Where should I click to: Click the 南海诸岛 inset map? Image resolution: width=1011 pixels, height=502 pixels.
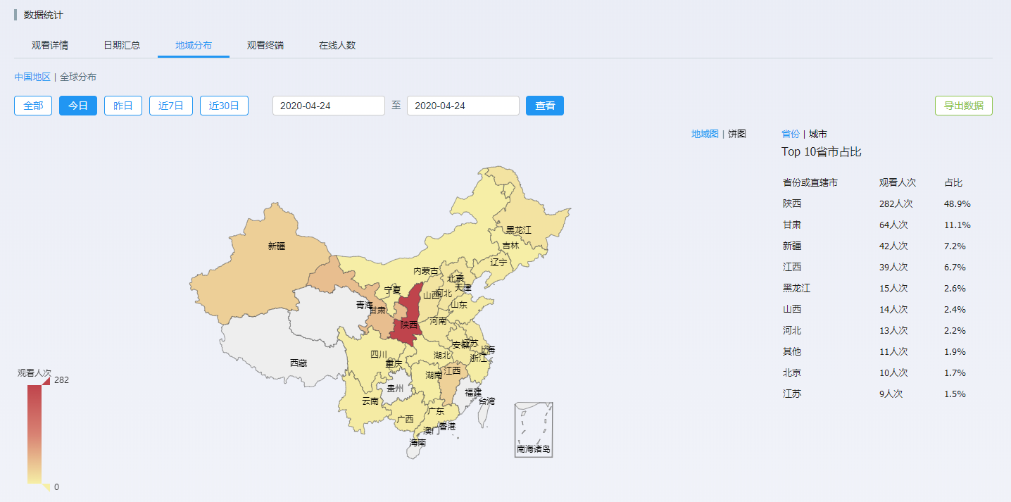pyautogui.click(x=534, y=429)
